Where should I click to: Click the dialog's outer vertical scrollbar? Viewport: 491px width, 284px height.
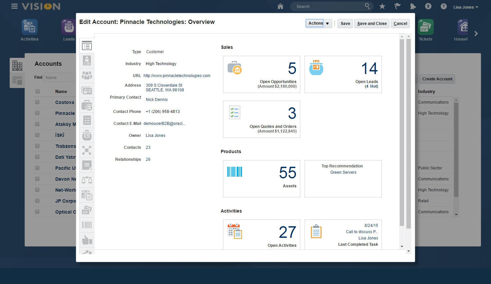coord(409,133)
